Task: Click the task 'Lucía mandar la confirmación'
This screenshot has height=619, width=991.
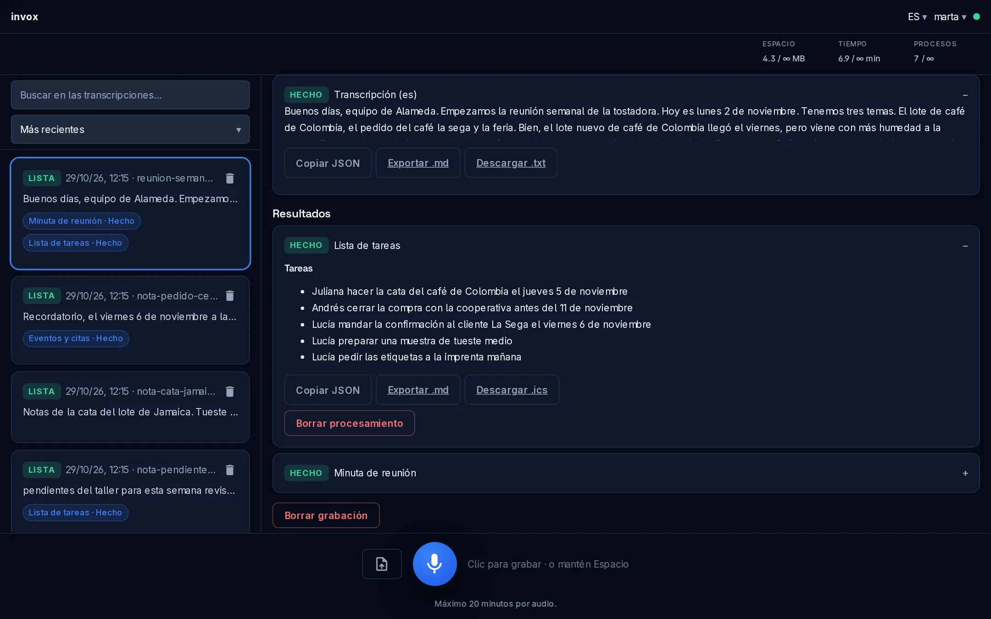Action: tap(481, 325)
